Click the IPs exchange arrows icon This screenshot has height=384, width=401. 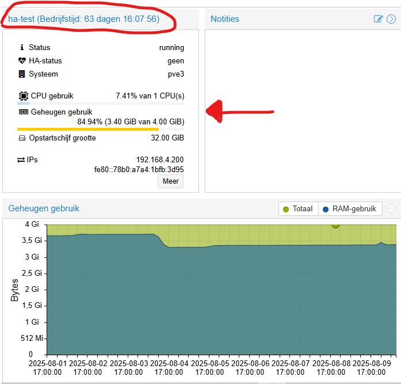pos(21,160)
